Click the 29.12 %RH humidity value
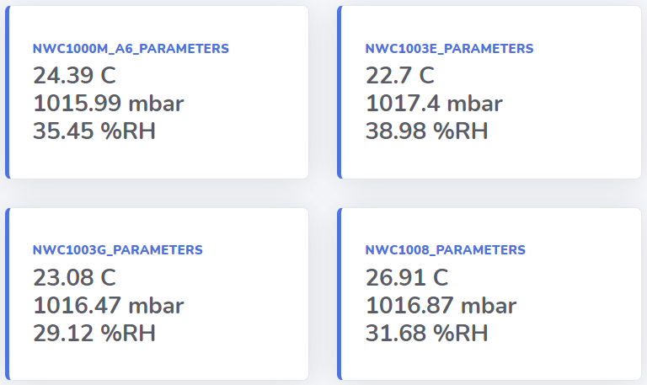Viewport: 647px width, 385px height. coord(94,333)
